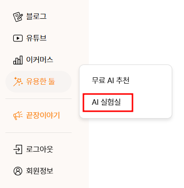This screenshot has width=184, height=188.
Task: Open the 회원정보 account page
Action: click(38, 171)
